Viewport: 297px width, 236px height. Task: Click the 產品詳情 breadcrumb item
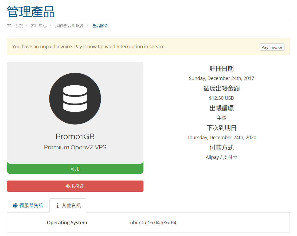100,26
